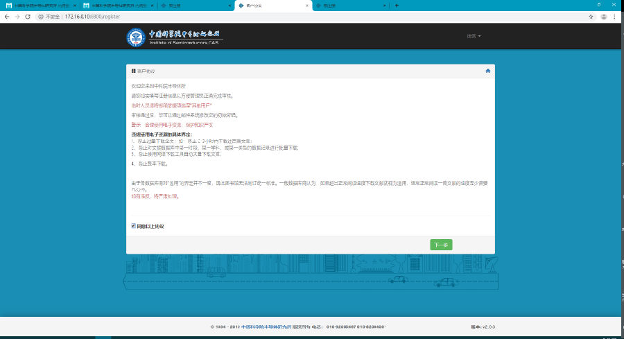Viewport: 624px width, 339px height.
Task: Click the Institute of Semiconductors CAS logo
Action: [x=174, y=37]
